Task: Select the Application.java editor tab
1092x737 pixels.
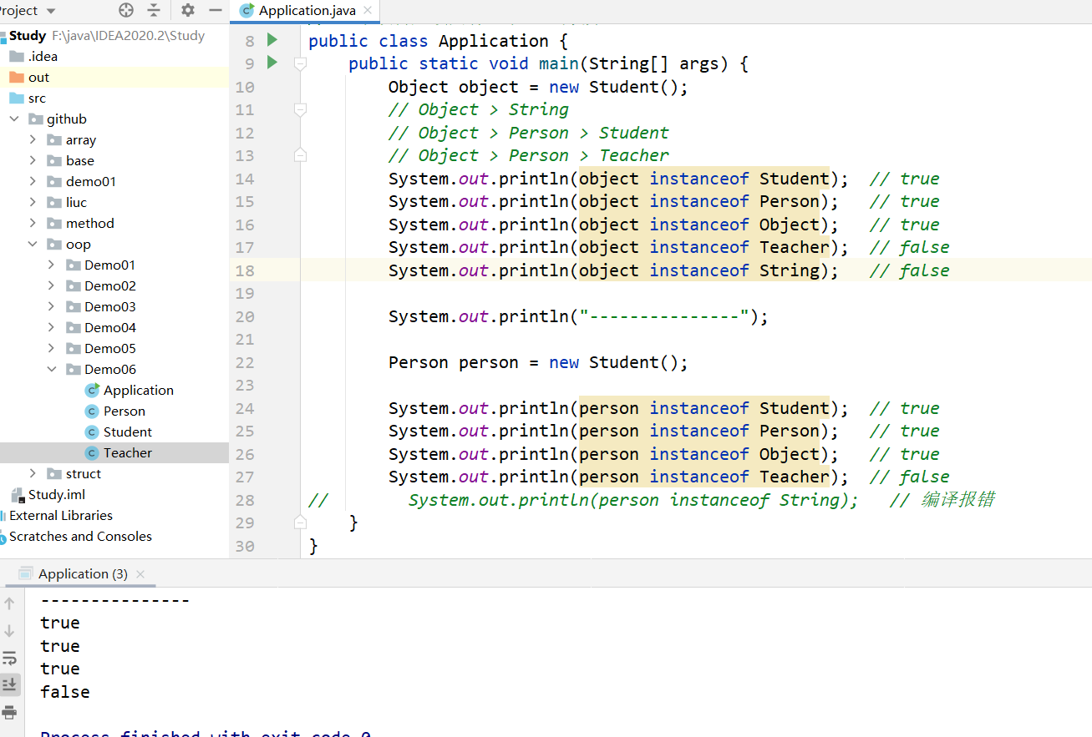Action: pos(306,11)
